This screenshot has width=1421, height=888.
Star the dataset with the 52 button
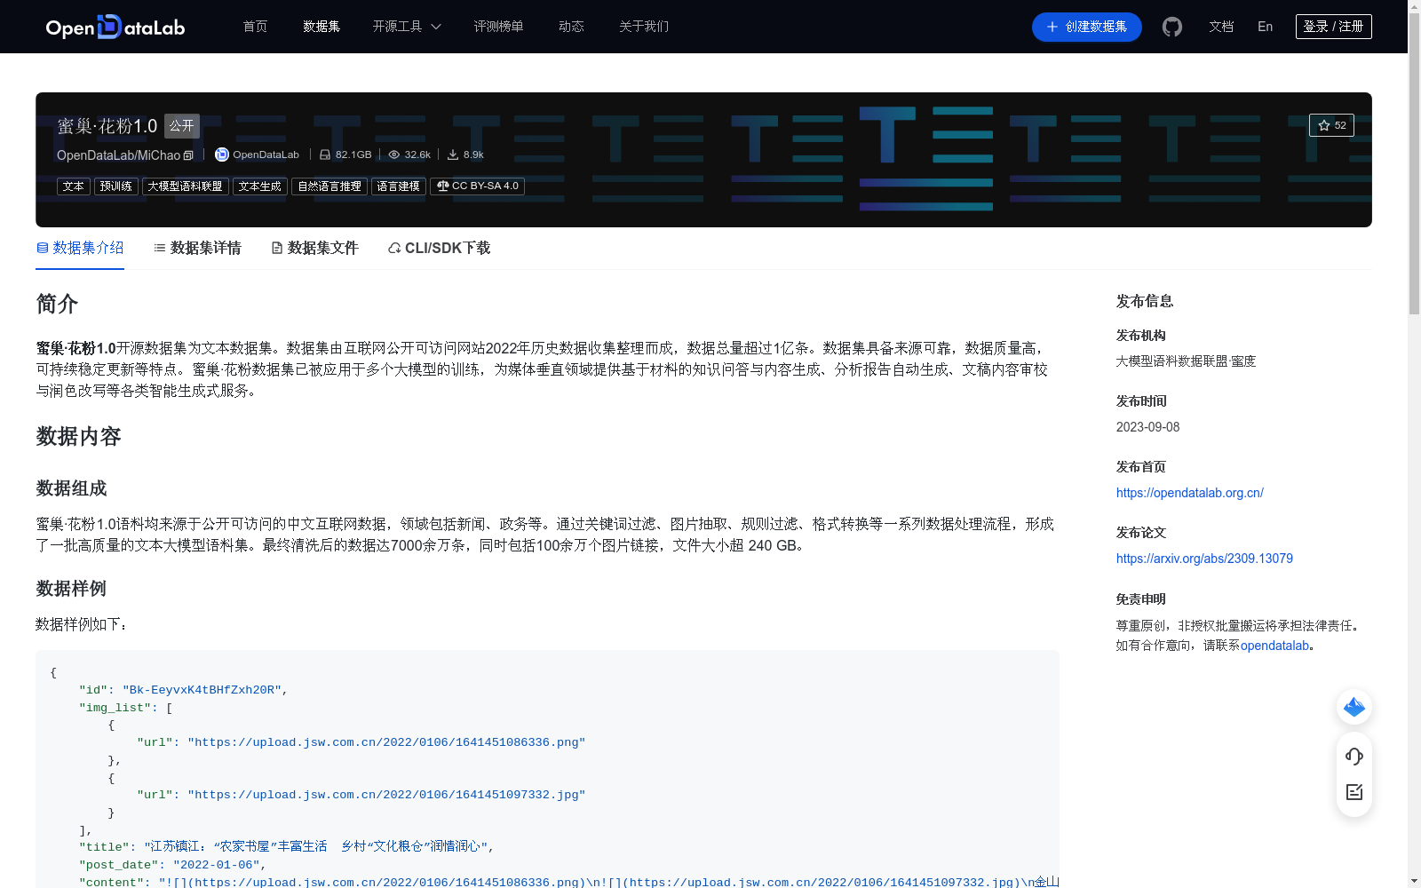[1331, 125]
